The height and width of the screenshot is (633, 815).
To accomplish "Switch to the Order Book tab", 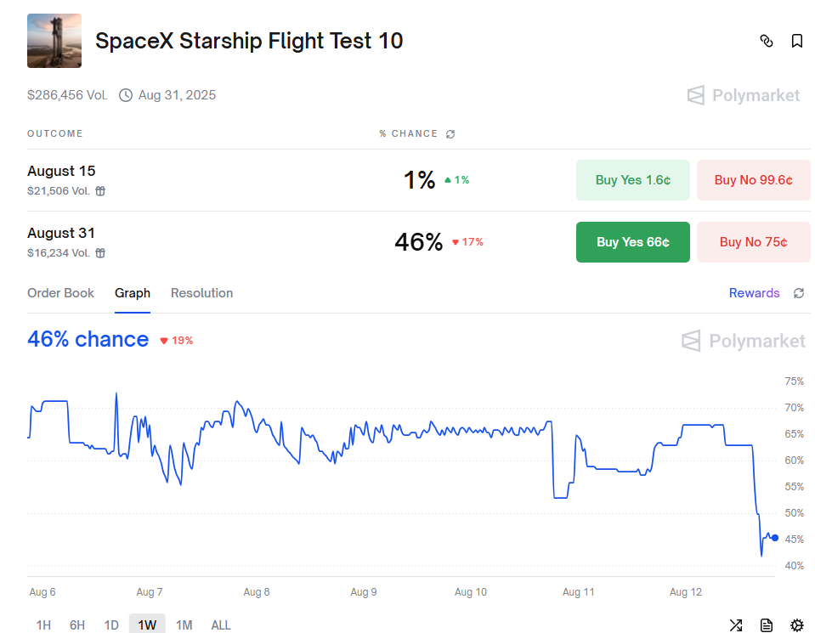I will click(x=61, y=293).
